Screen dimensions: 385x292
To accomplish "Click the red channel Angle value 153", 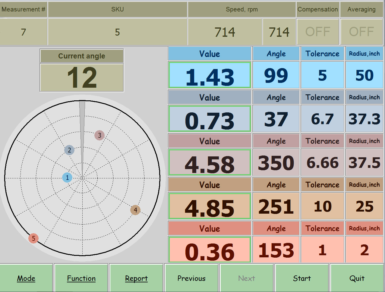I will (x=276, y=250).
